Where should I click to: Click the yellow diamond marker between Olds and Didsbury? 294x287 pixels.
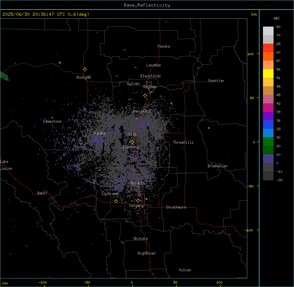pyautogui.click(x=132, y=142)
